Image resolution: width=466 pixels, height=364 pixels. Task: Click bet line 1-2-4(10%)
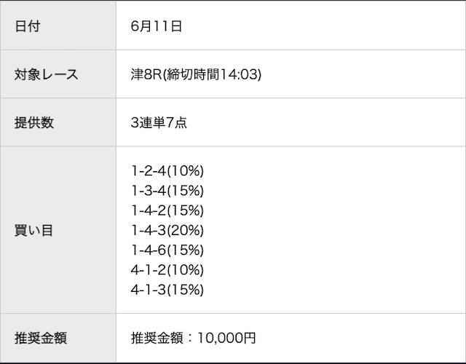point(167,171)
